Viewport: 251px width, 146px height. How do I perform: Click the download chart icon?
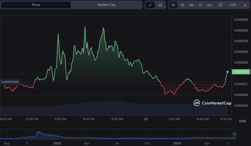click(x=245, y=5)
